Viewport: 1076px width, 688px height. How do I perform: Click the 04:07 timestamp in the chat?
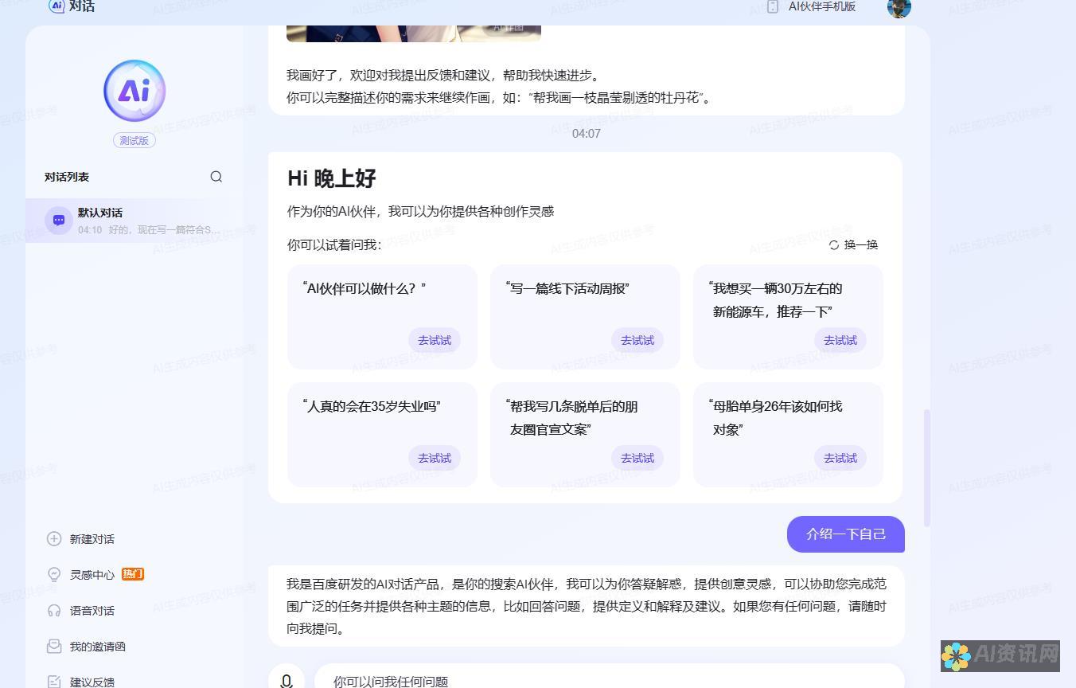[x=587, y=134]
